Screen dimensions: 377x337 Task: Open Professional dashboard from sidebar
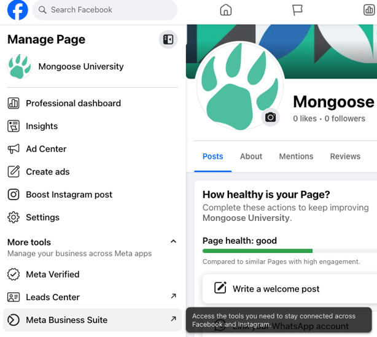(x=73, y=103)
